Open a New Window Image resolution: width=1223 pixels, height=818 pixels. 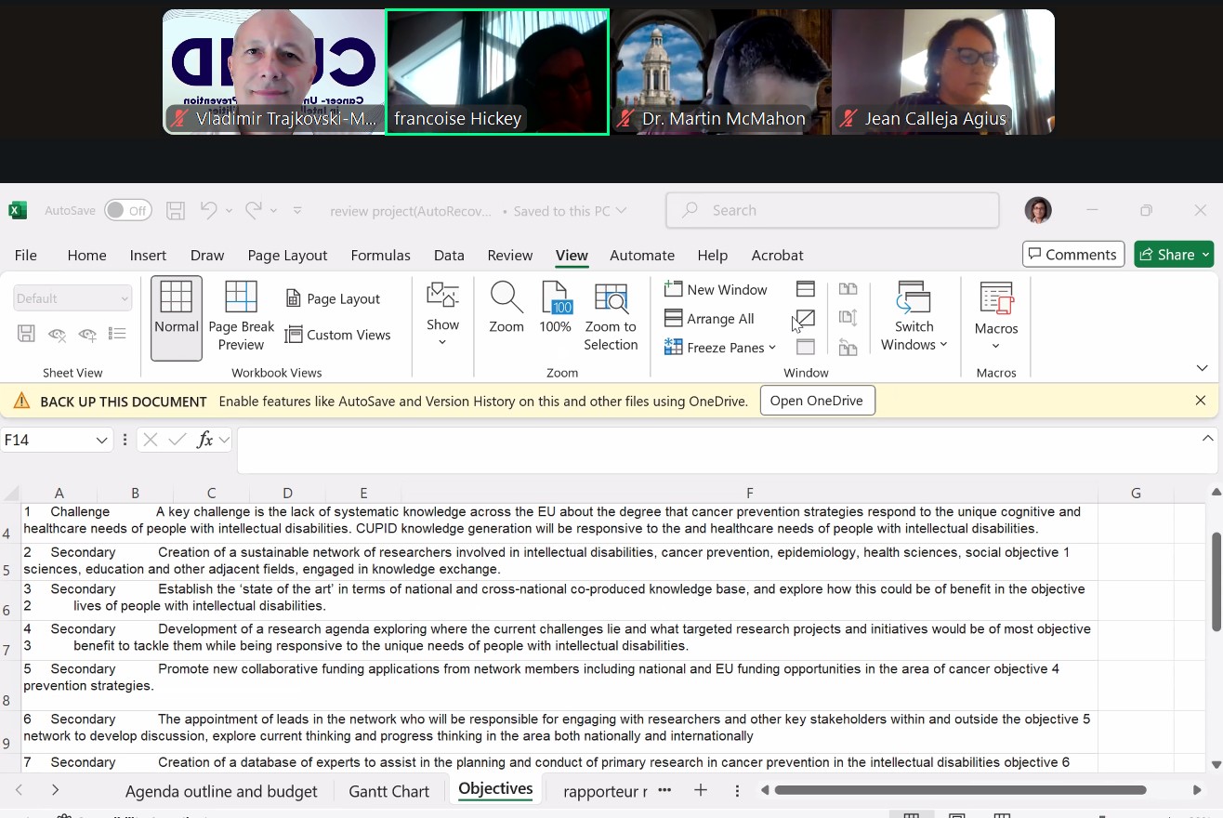point(716,290)
